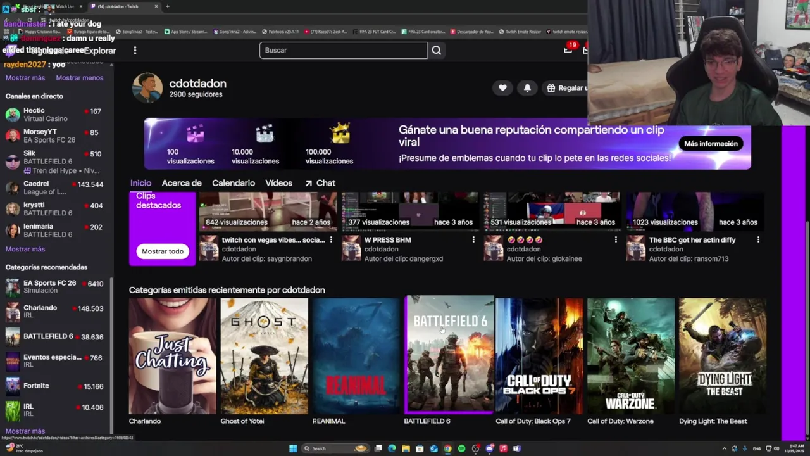
Task: Open the three-dot menu beside Explorar
Action: point(135,50)
